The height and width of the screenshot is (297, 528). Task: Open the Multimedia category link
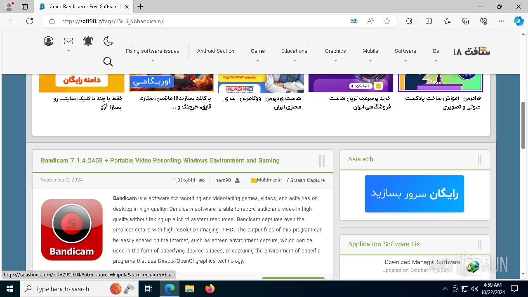coord(269,180)
